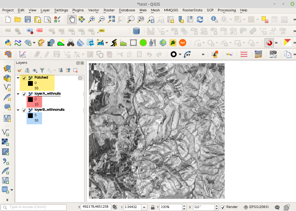Screen dimensions: 296x211
Task: Toggle the Render checkbox in status bar
Action: 223,207
